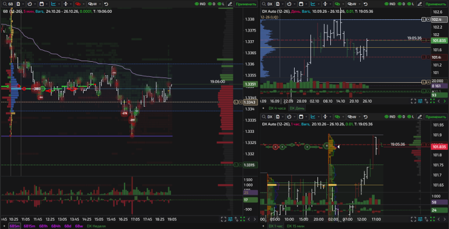Click Применить button in DX daily chart
449x229 pixels.
(436, 4)
